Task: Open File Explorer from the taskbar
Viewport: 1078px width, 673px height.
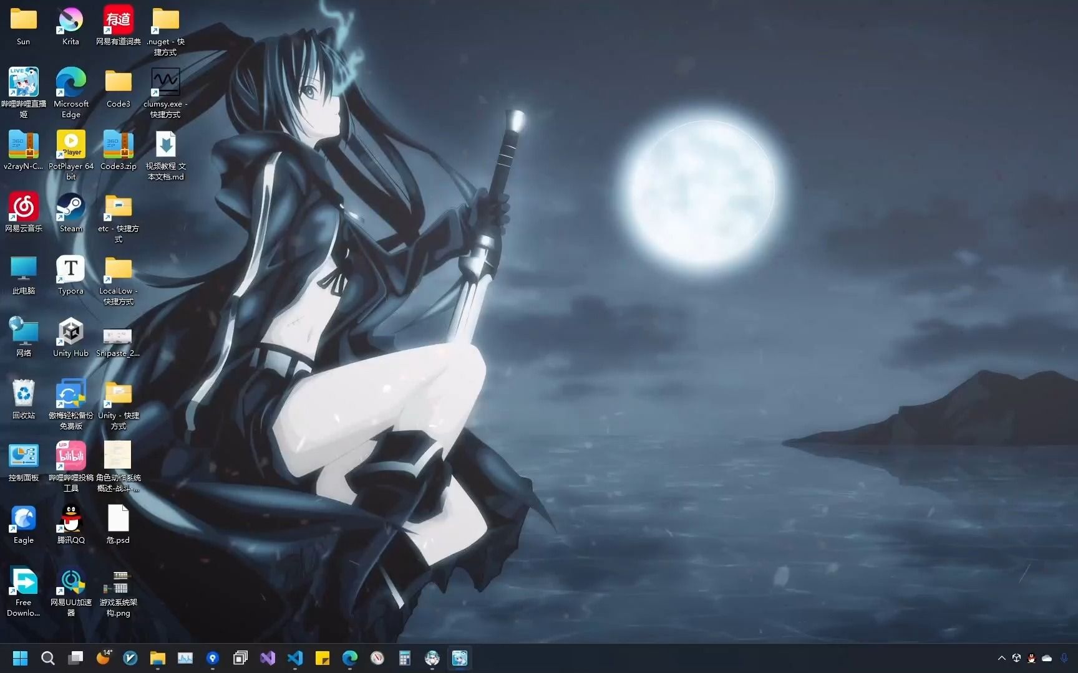Action: click(x=158, y=658)
